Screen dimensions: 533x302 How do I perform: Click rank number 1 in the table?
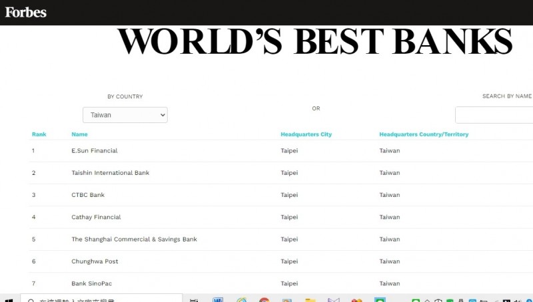33,150
